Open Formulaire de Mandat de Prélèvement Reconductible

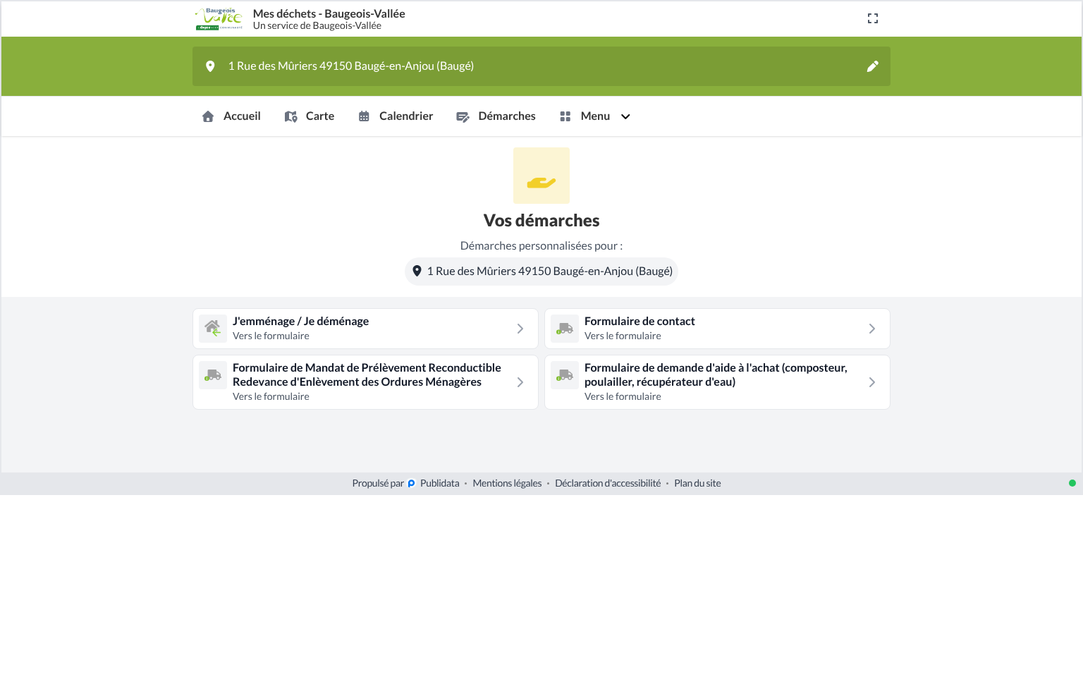point(365,382)
